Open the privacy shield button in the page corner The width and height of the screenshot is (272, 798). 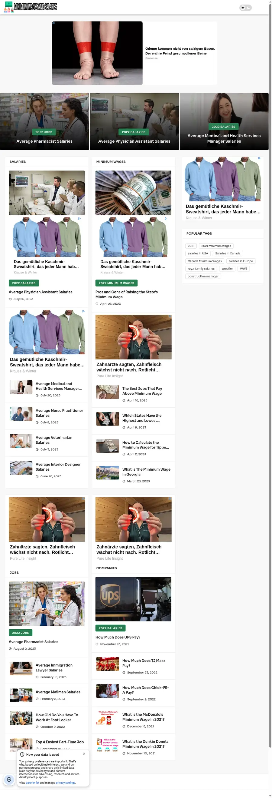click(x=9, y=780)
